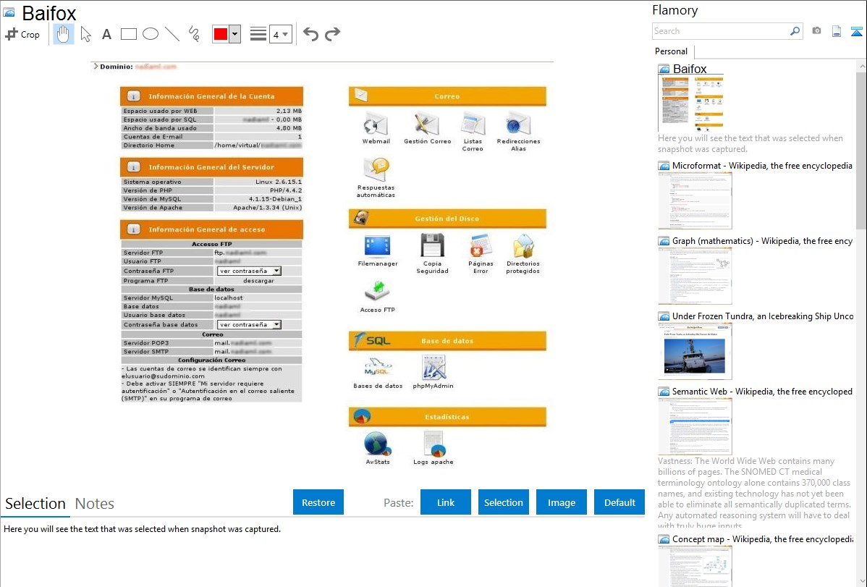This screenshot has width=867, height=587.
Task: Click the Paste Selection button
Action: tap(503, 502)
